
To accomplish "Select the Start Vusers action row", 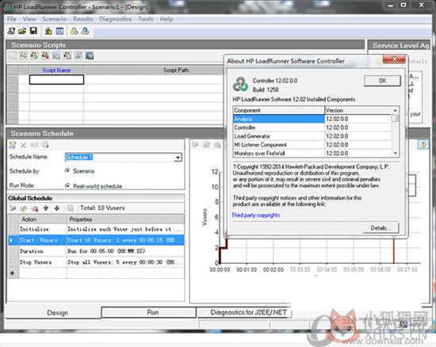I will (96, 240).
